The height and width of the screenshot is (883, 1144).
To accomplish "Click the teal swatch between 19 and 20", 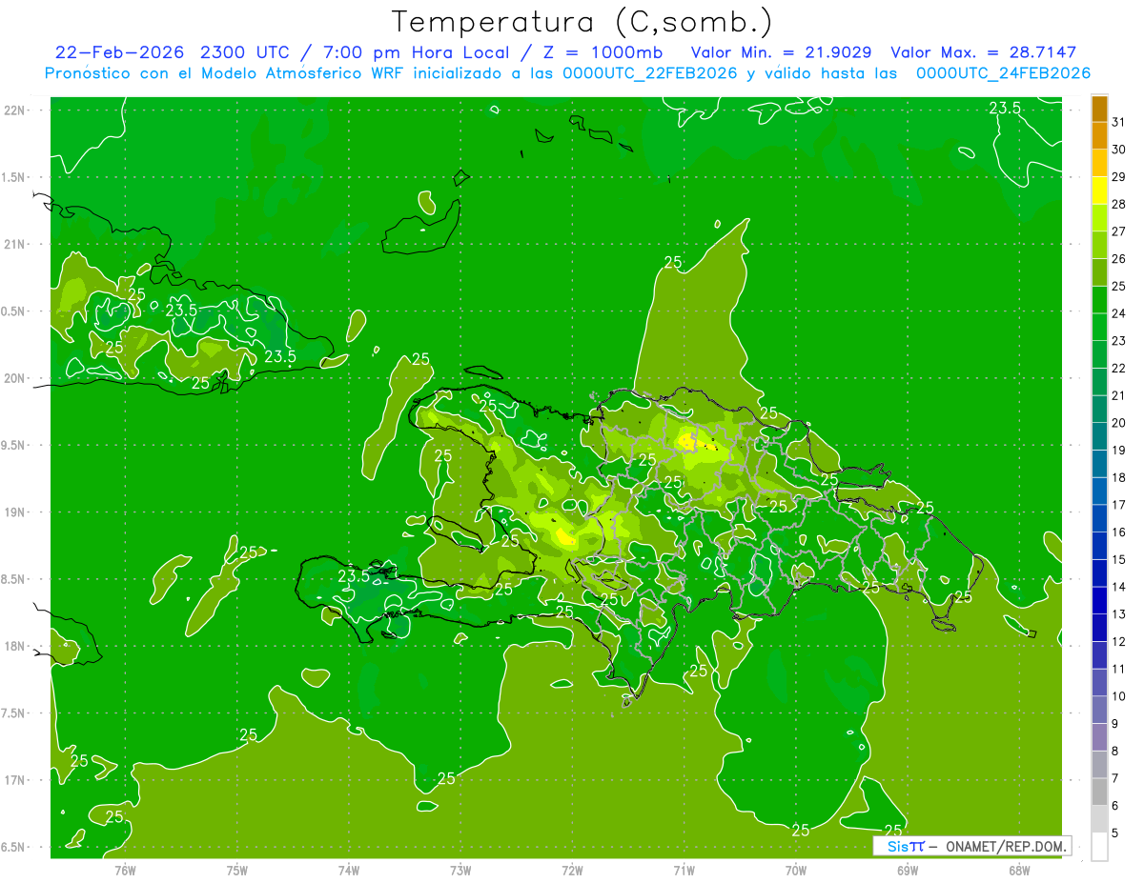I will point(1099,436).
